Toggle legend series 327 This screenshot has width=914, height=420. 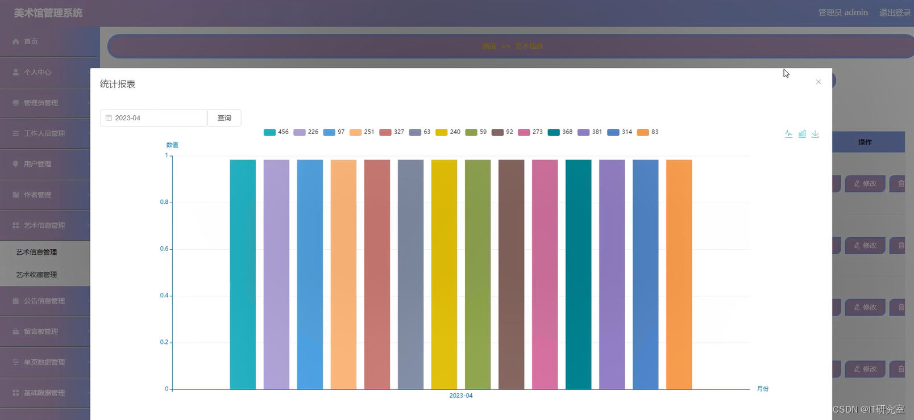[x=392, y=132]
